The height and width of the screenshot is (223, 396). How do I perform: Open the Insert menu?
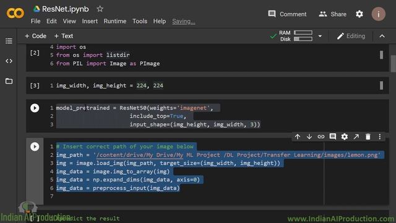90,21
